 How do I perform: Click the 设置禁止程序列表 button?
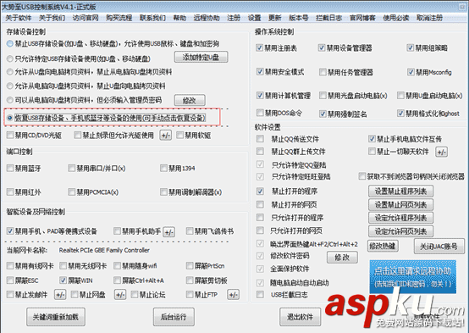pos(400,191)
